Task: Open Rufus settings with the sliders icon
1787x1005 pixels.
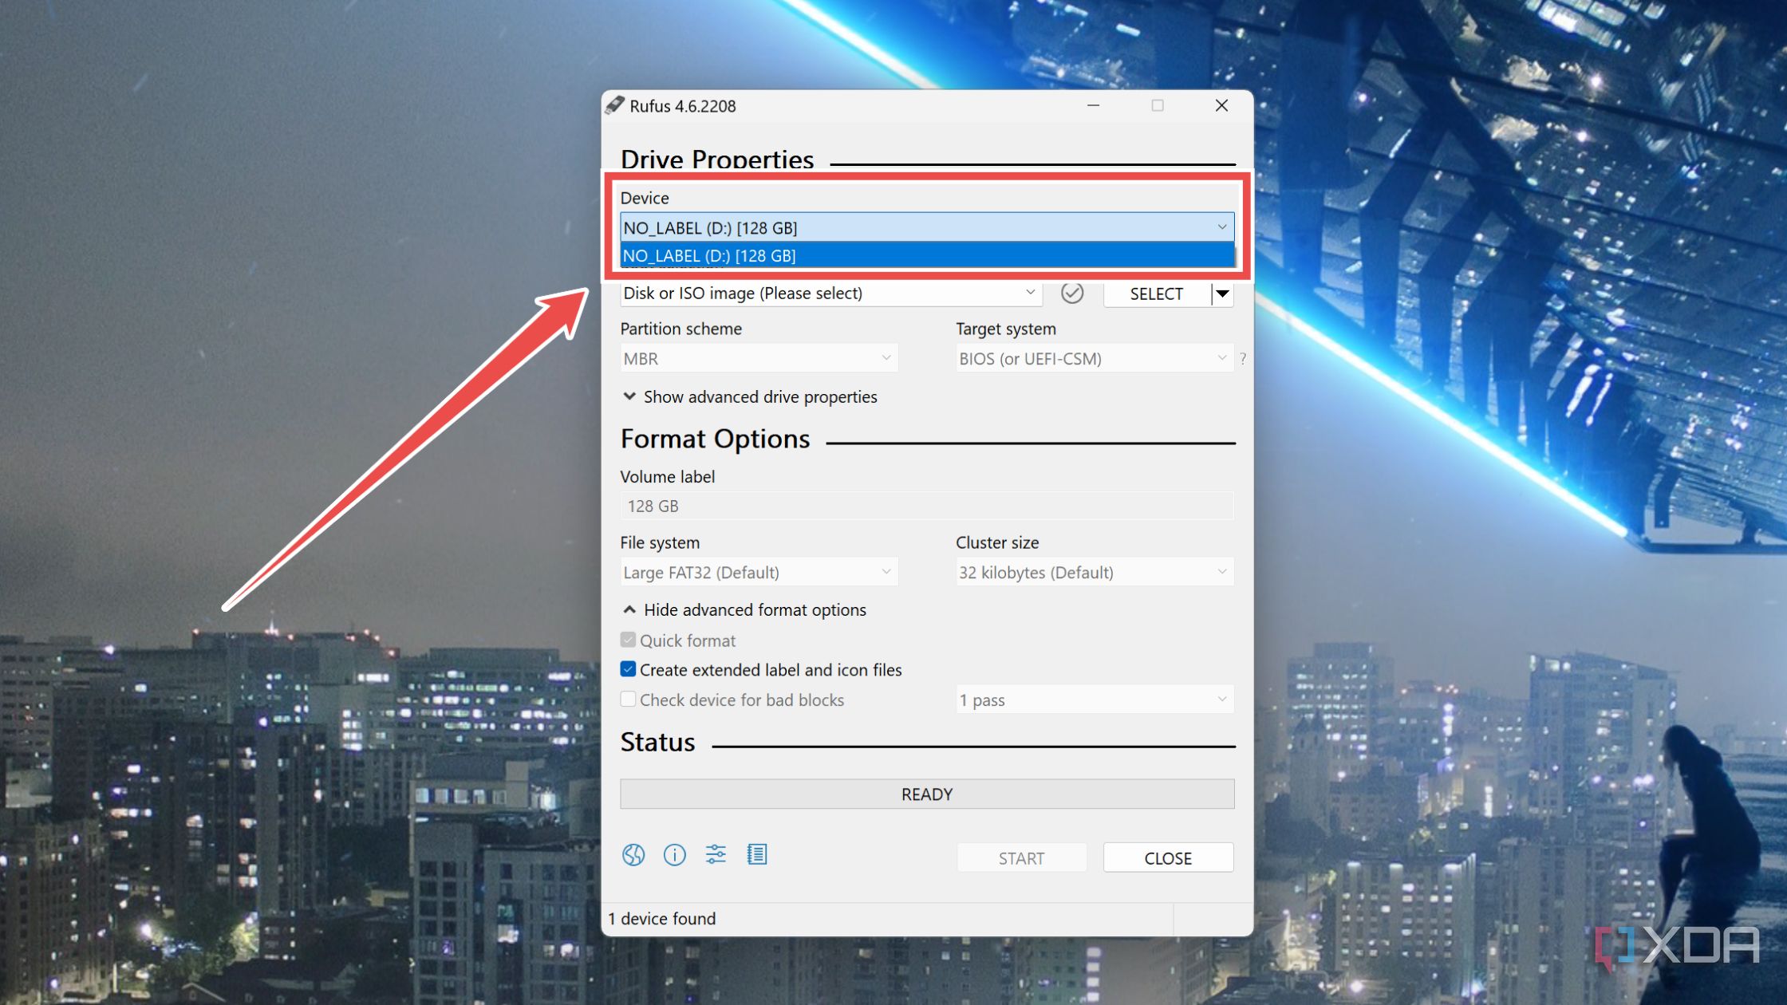Action: click(x=715, y=854)
